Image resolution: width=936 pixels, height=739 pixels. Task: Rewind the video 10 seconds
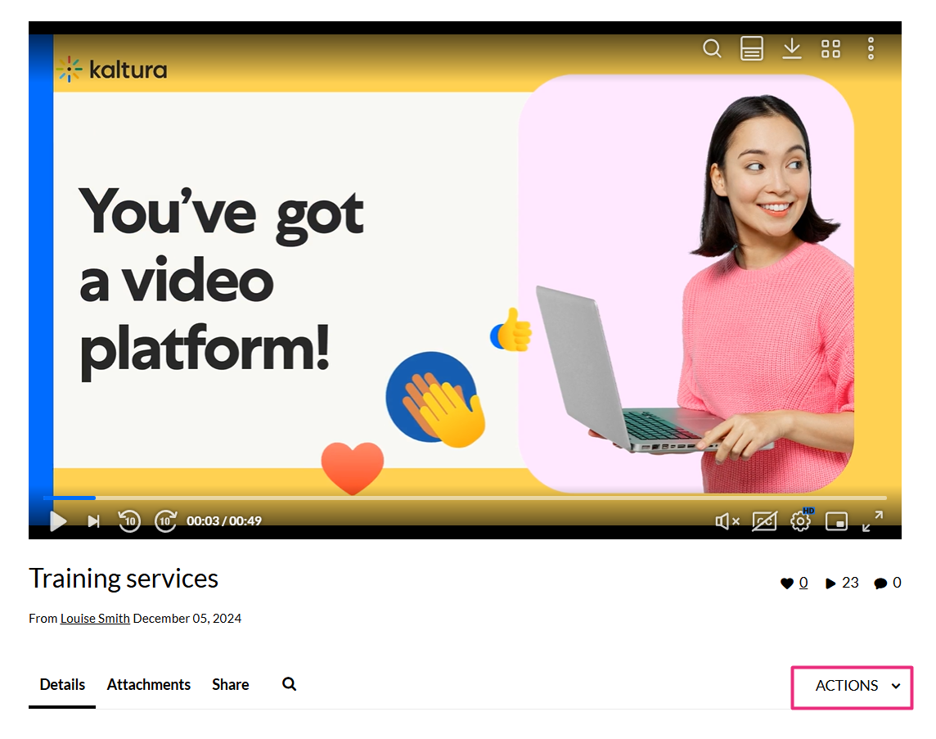129,520
